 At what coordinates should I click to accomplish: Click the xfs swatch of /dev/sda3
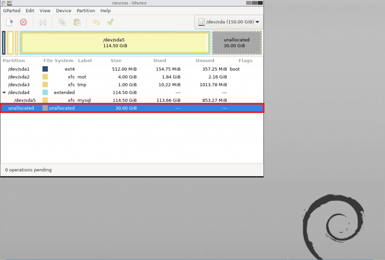pyautogui.click(x=45, y=85)
